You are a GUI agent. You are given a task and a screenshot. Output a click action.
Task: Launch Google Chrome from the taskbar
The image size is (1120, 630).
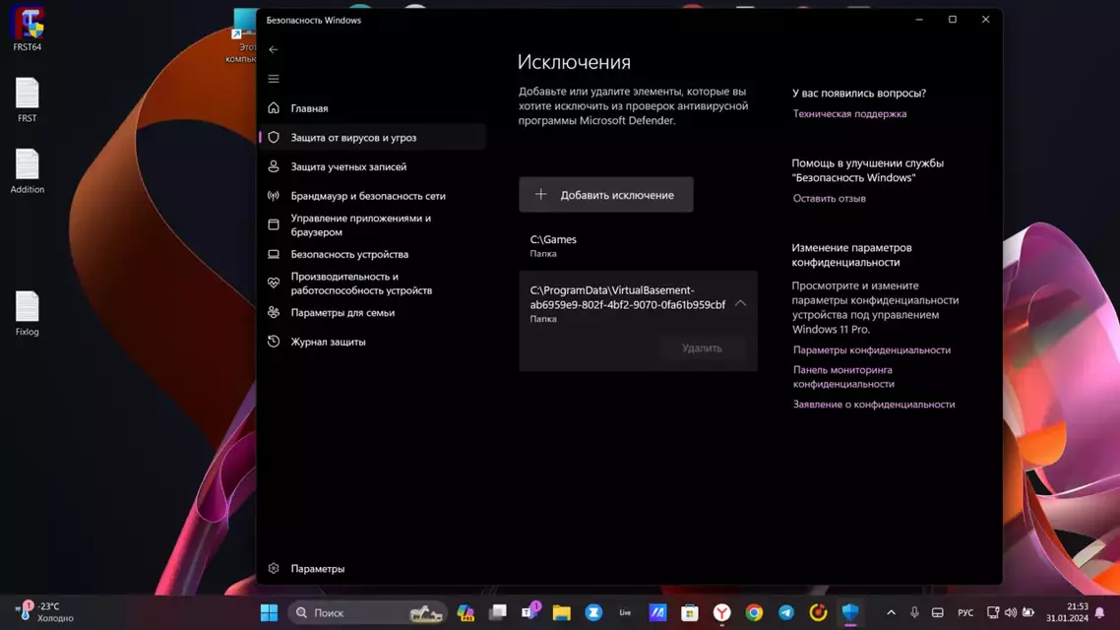tap(754, 613)
